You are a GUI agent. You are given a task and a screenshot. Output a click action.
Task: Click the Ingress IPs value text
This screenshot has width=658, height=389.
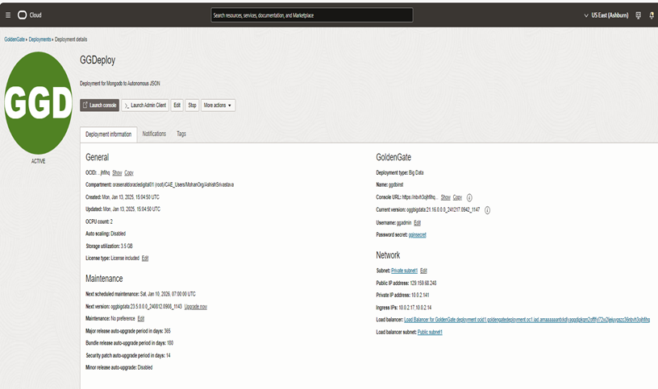tap(415, 308)
